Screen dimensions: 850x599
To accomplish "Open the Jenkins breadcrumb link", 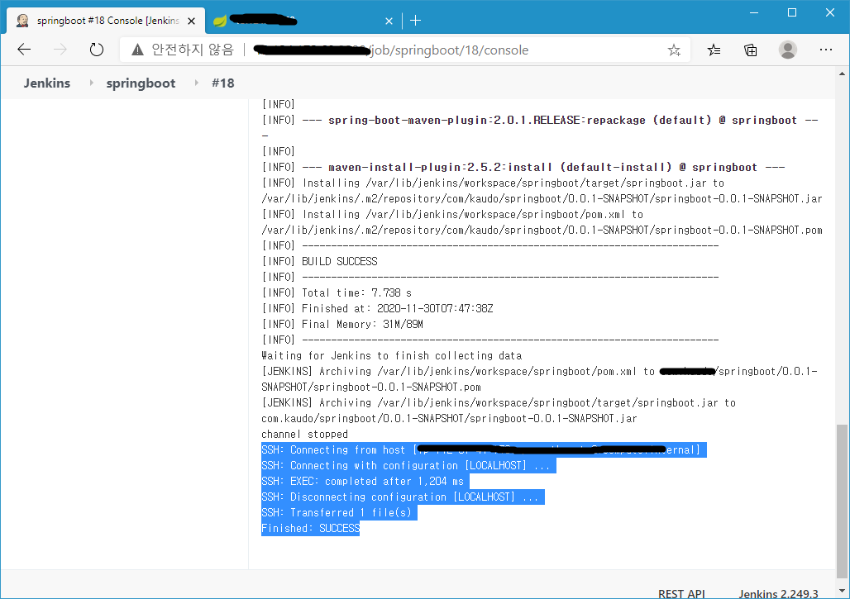I will click(46, 83).
